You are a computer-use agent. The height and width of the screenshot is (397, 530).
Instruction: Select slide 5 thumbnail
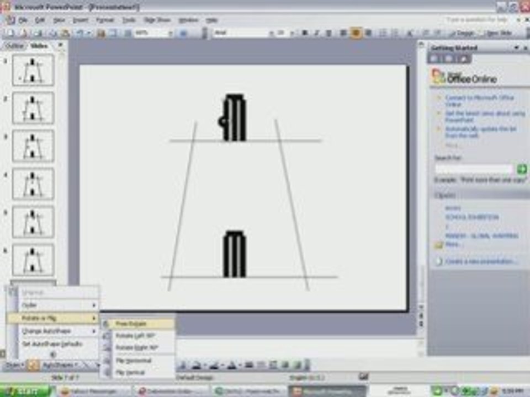click(x=33, y=222)
